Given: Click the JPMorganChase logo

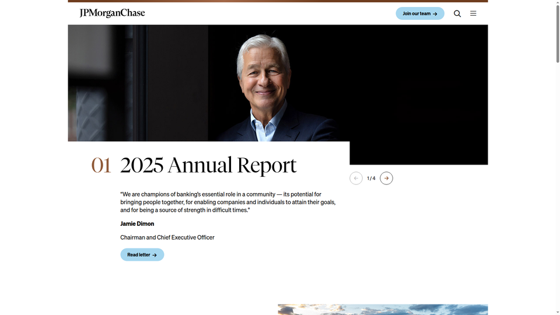Looking at the screenshot, I should click(x=112, y=13).
